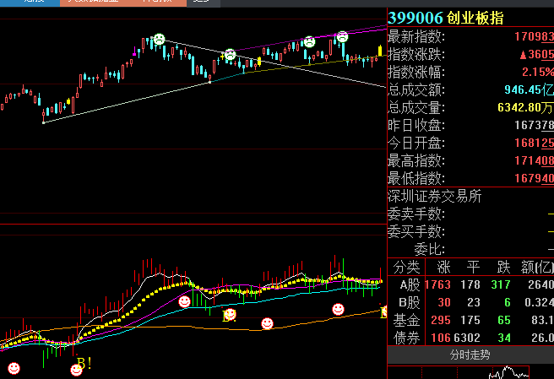Screen dimensions: 554x379
Task: Click the 深圳证券交易所 exchange name
Action: (x=435, y=196)
